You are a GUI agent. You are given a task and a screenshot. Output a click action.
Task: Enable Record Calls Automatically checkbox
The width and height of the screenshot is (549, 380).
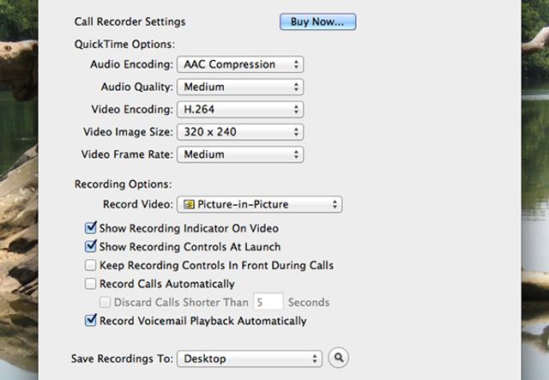(x=91, y=284)
